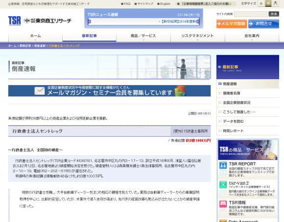Open the 最新記事 navigation tab
Screen dimensions: 284x222
click(89, 36)
